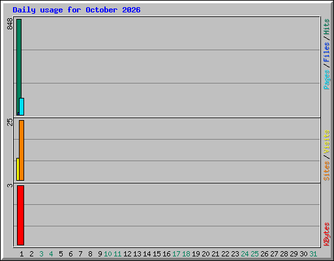Viewport: 334px width, 261px height.
Task: Click day '22' on the x-axis
Action: tap(225, 254)
